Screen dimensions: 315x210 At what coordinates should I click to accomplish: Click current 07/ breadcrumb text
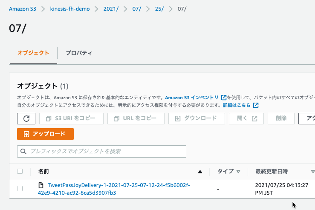point(182,9)
